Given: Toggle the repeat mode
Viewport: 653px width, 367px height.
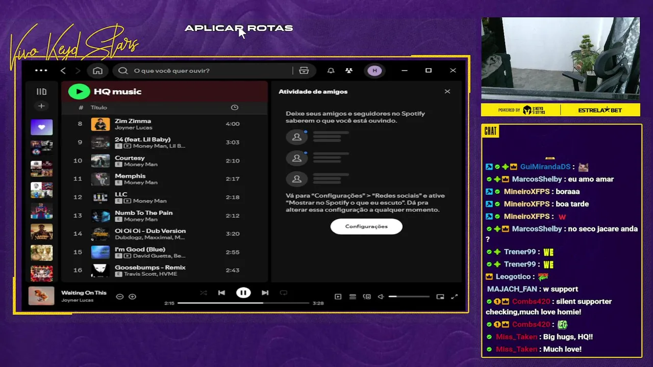Looking at the screenshot, I should 284,293.
